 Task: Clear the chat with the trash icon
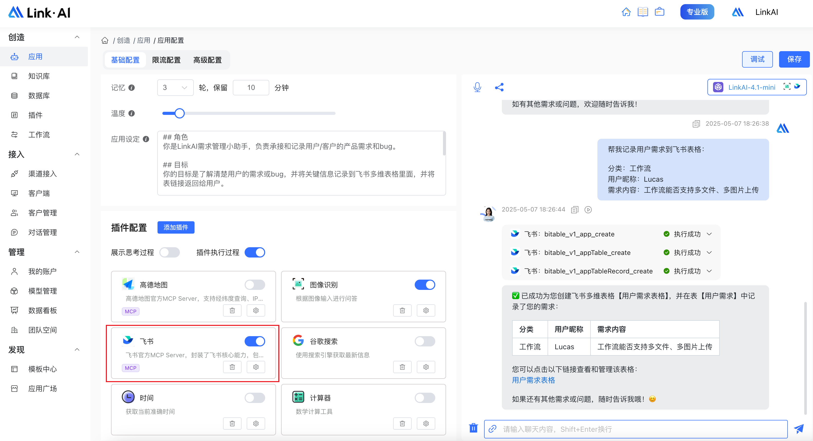(473, 428)
